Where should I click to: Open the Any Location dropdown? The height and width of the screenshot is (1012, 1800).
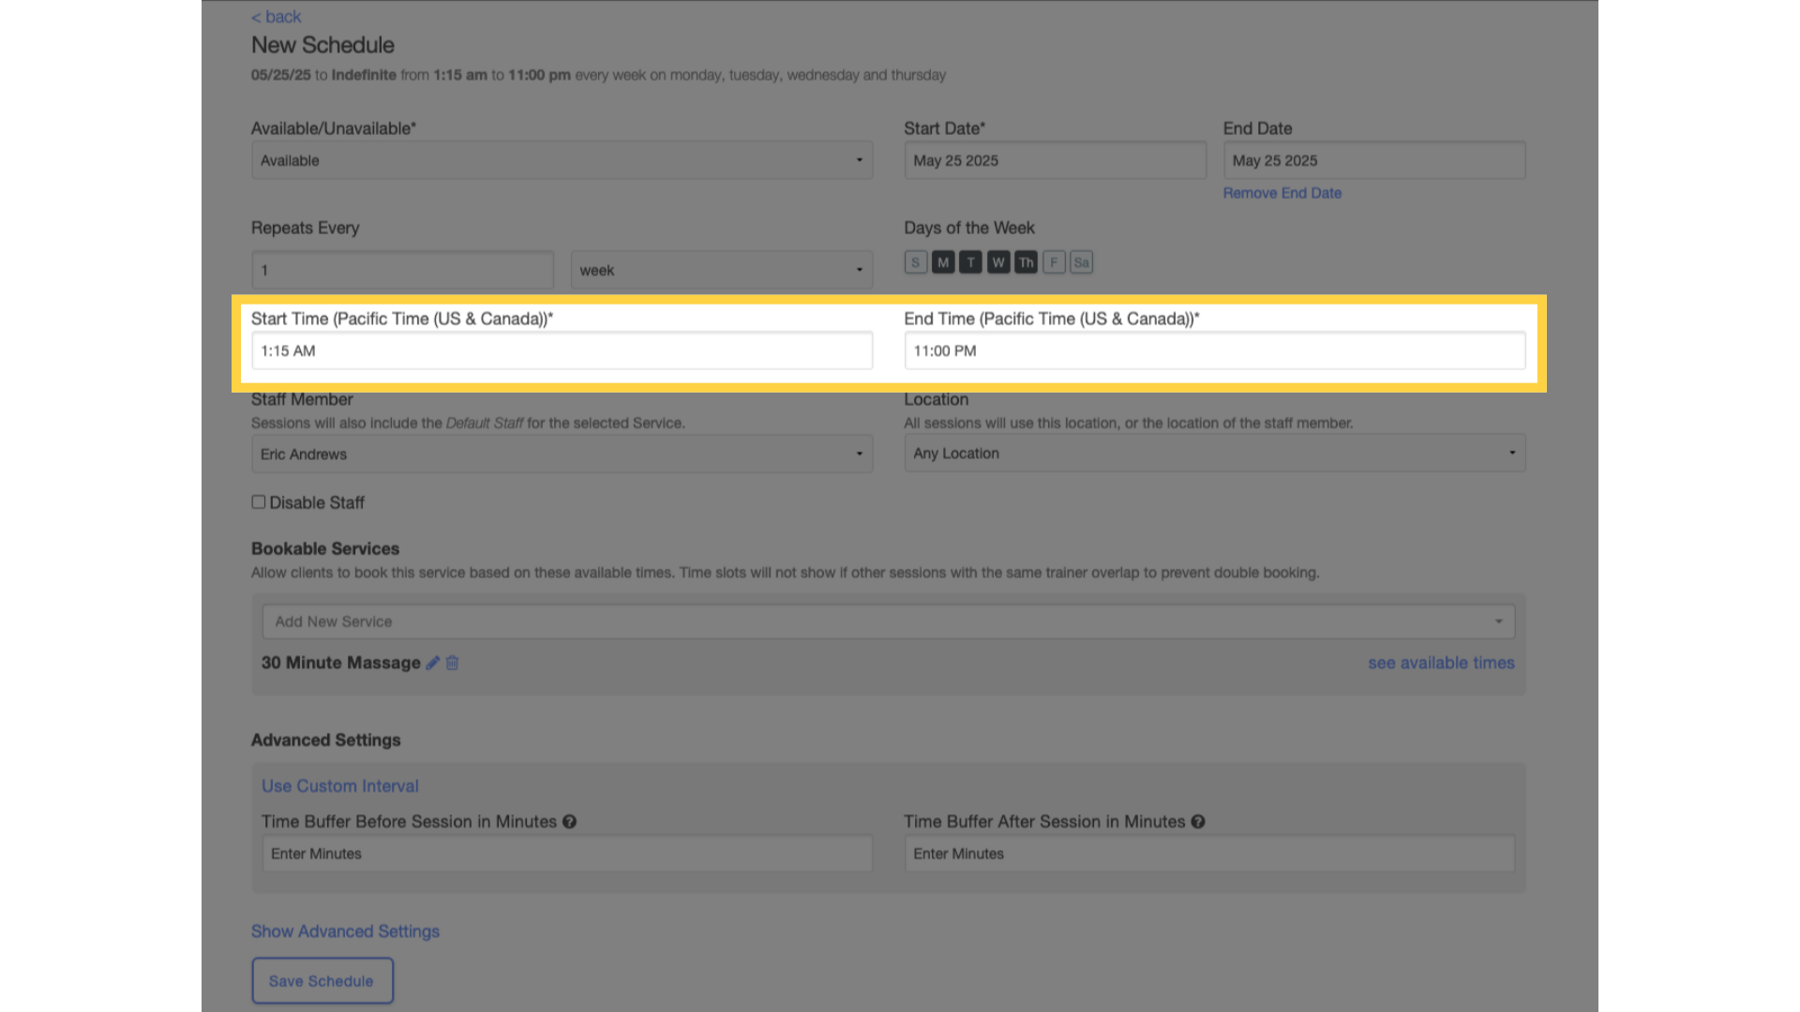1214,453
